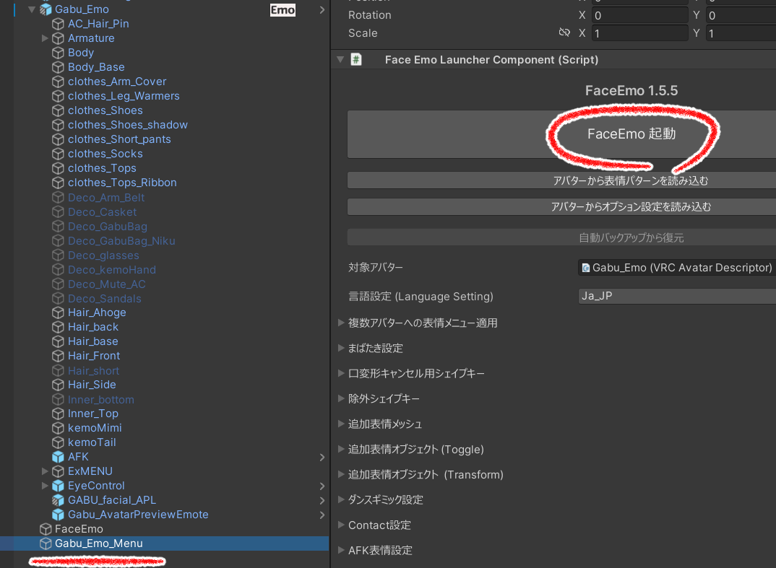The image size is (776, 568).
Task: Click the GABU_facial_APL prefab variant icon
Action: [x=59, y=500]
